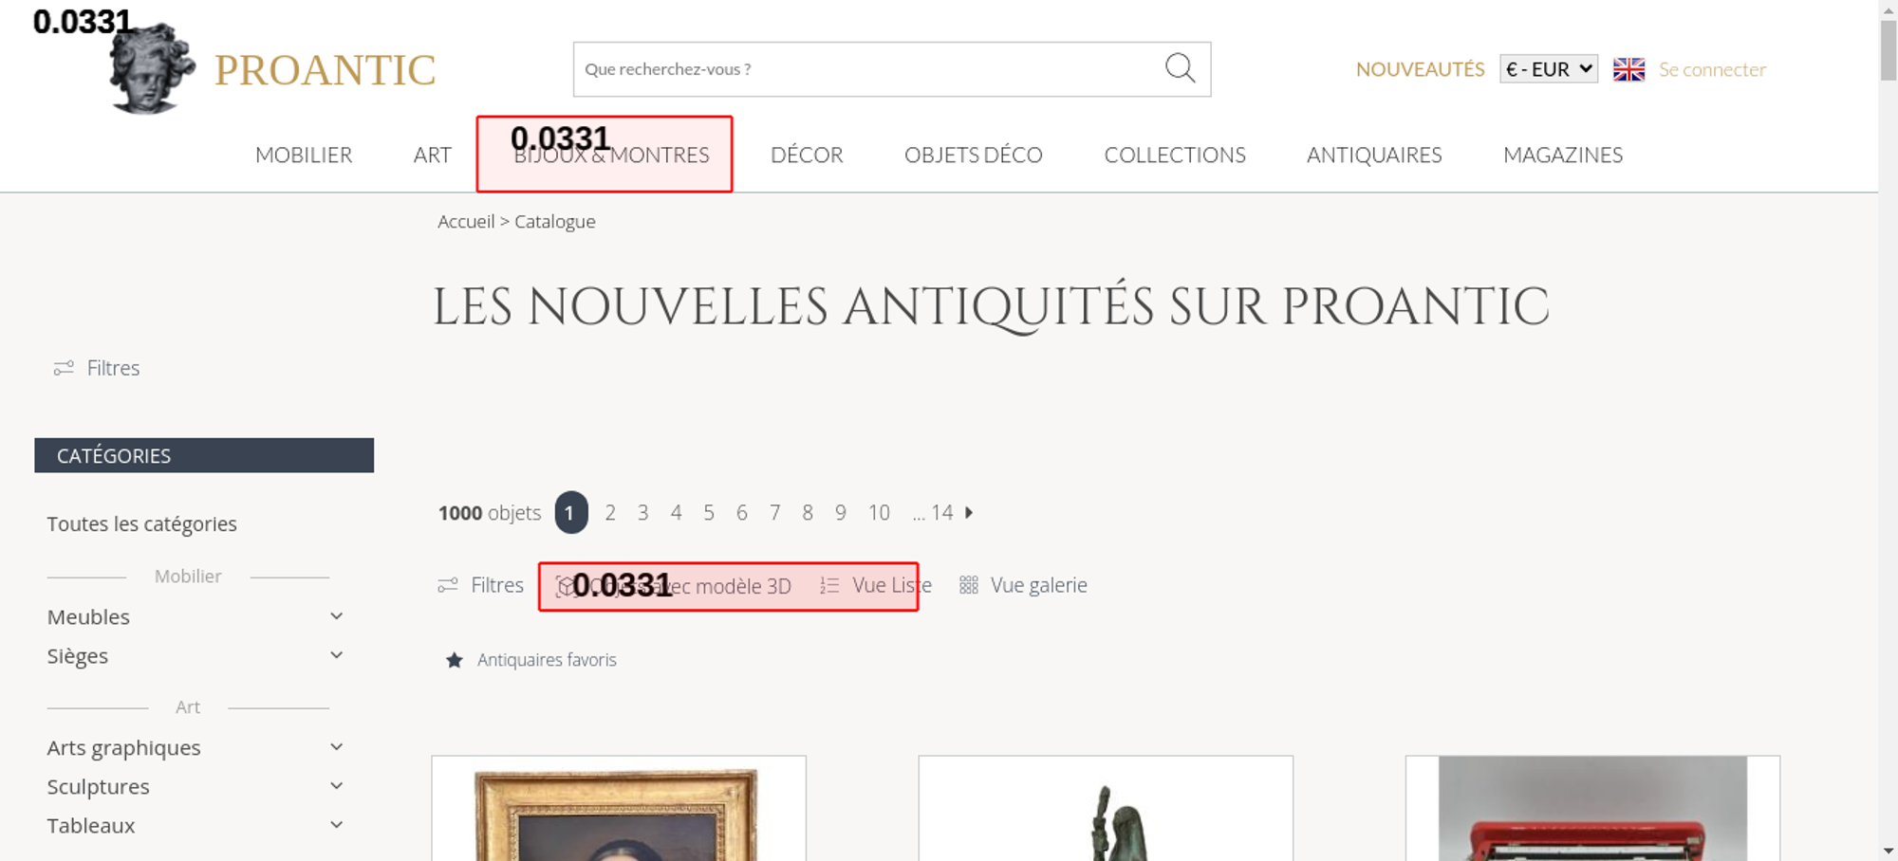Screen dimensions: 1898x861
Task: Go to results page 2
Action: 610,512
